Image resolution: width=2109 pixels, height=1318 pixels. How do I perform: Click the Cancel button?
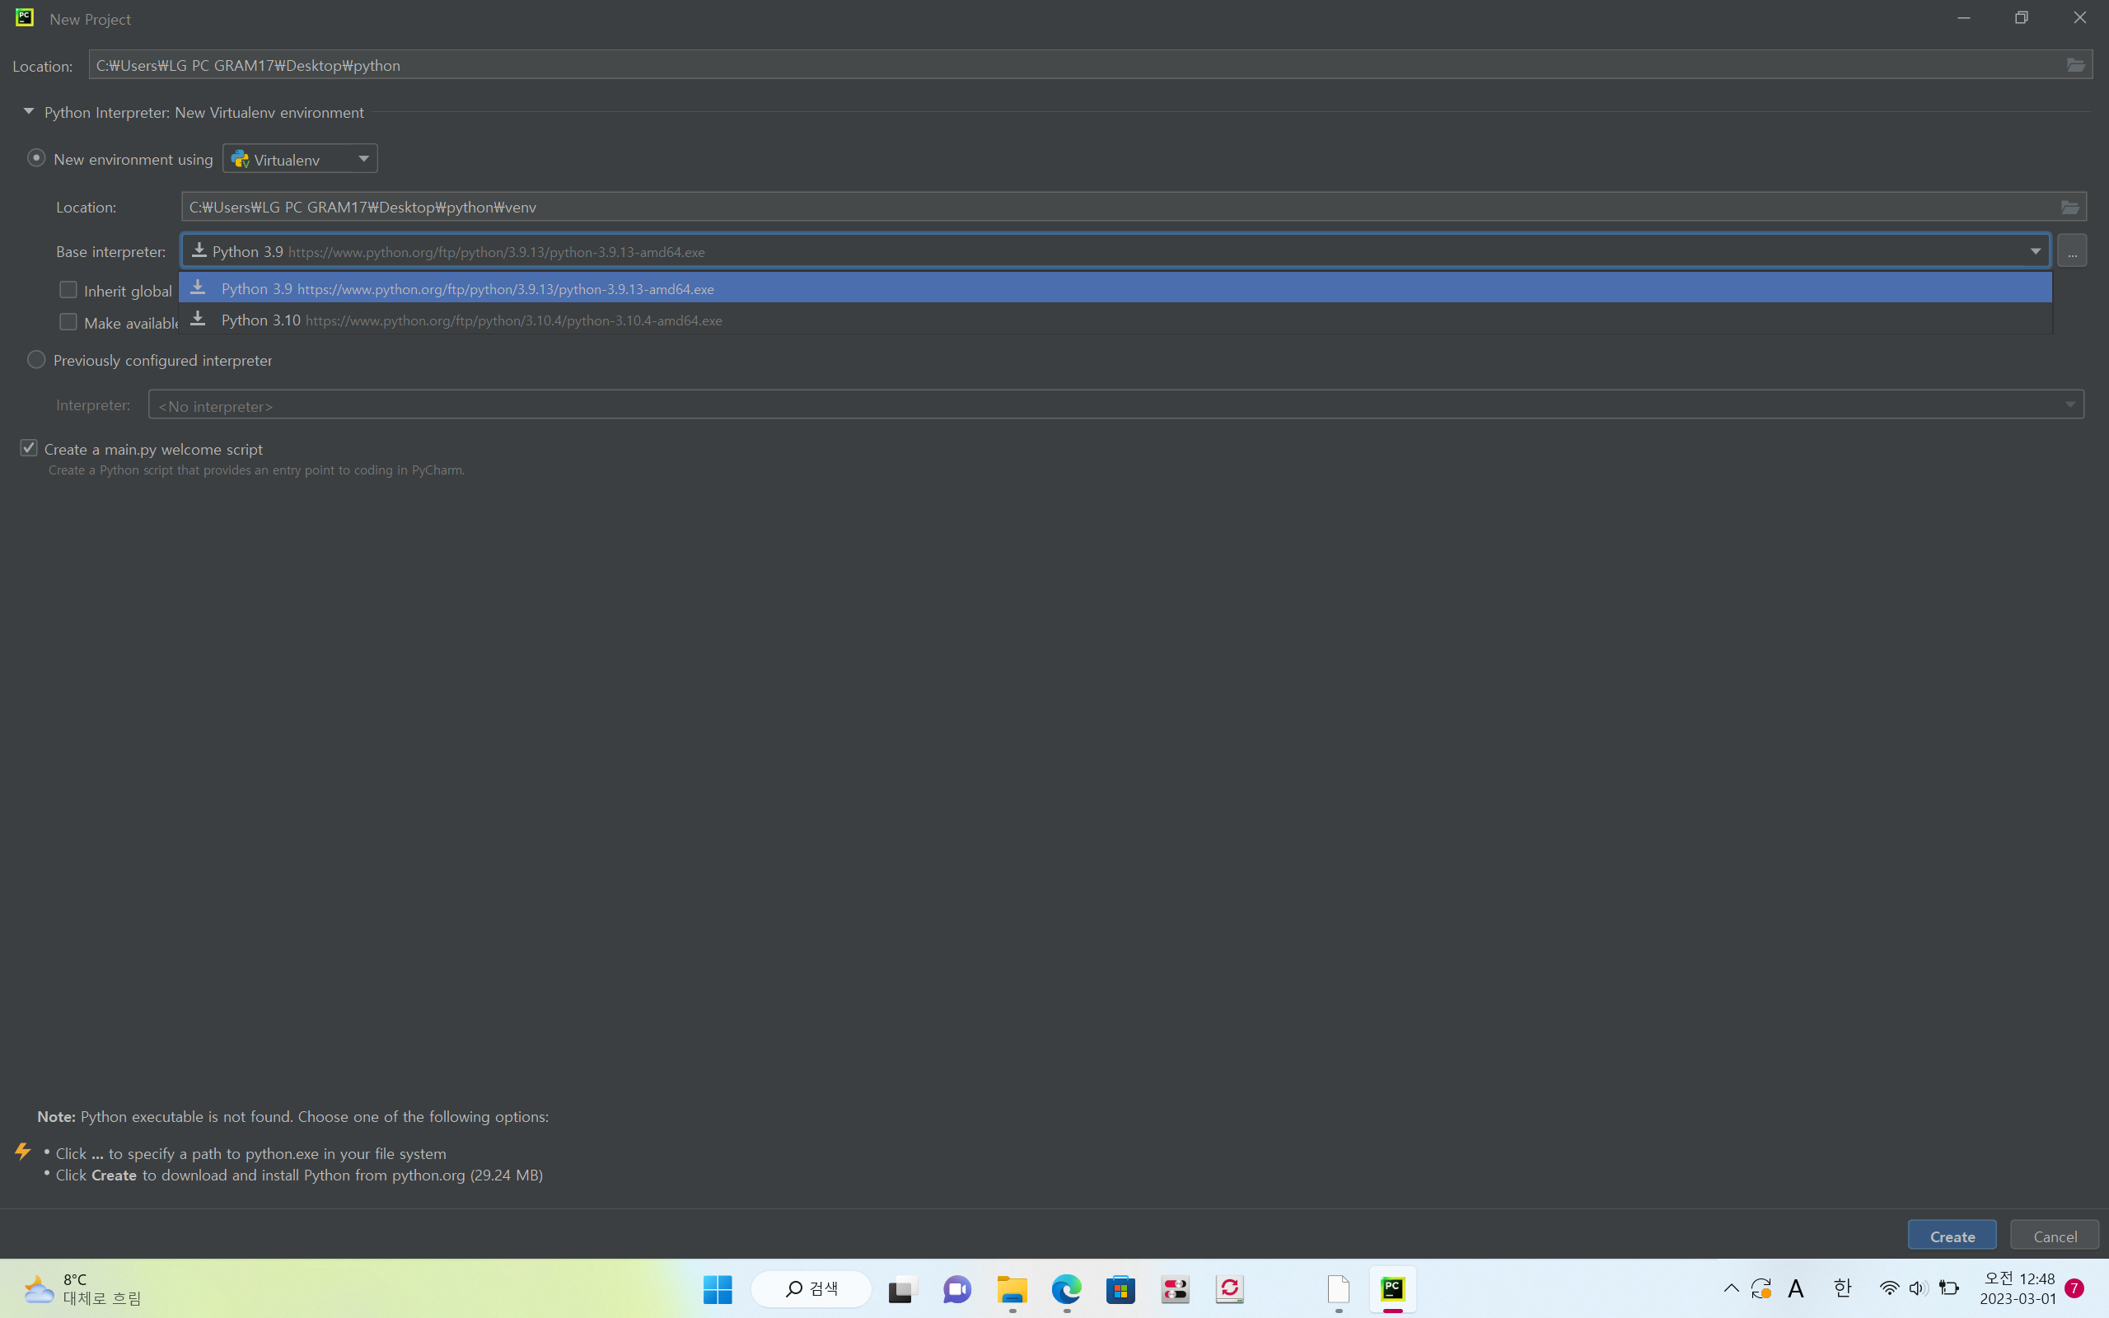(x=2054, y=1235)
